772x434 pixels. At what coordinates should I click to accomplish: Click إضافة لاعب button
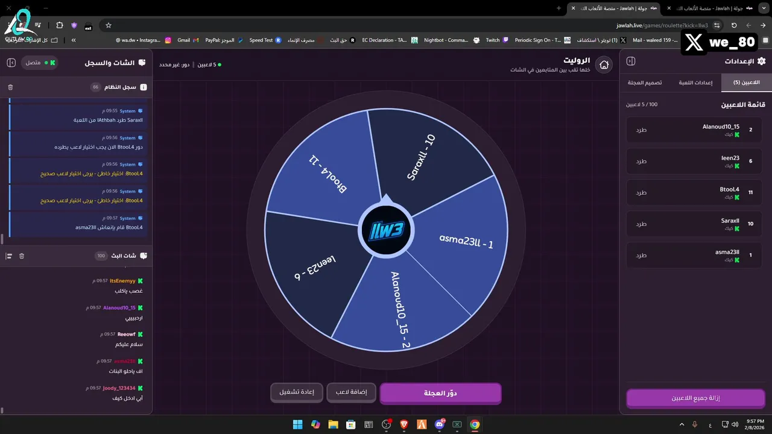(x=351, y=392)
